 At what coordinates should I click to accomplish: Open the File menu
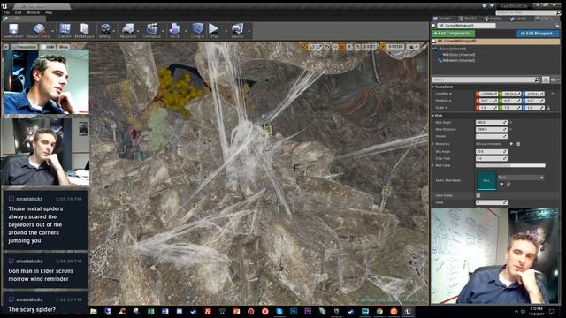point(6,12)
